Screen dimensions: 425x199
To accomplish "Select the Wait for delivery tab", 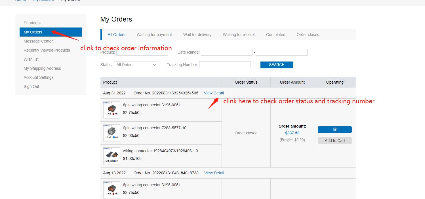I will pos(197,35).
